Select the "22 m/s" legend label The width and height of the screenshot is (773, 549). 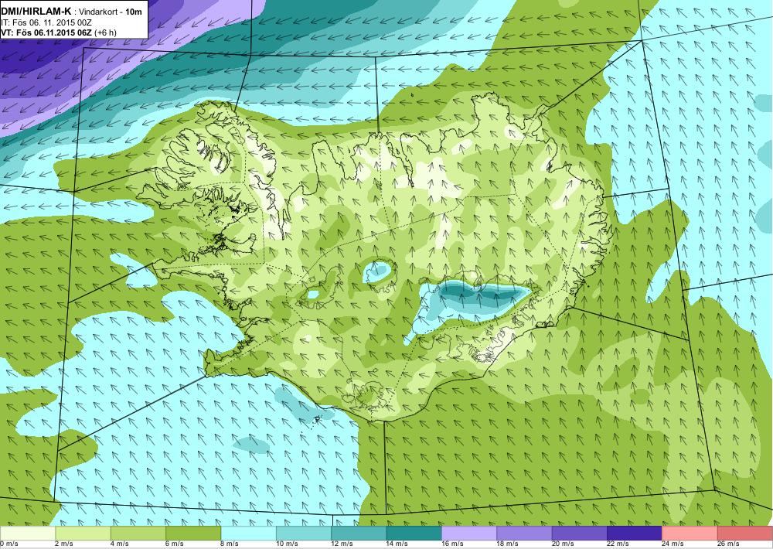click(618, 544)
